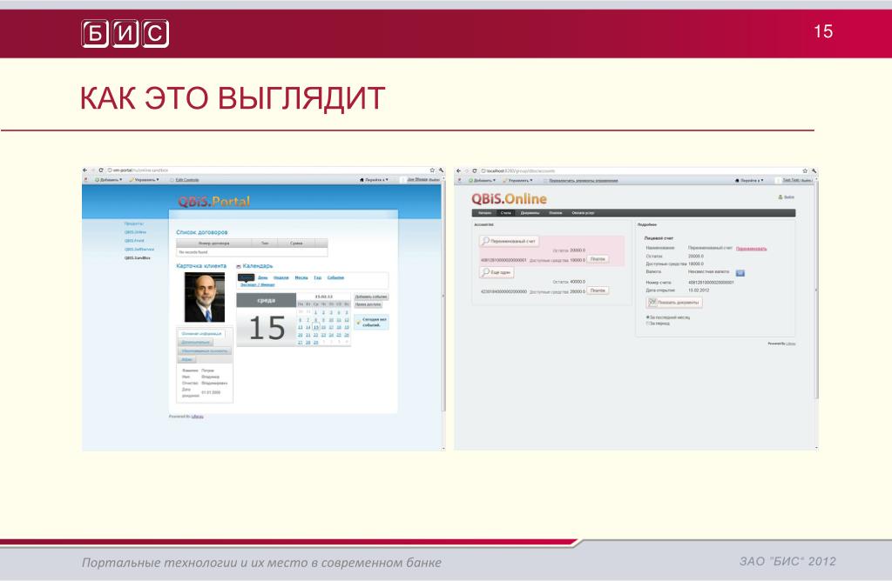Screen dimensions: 892x581
Task: Switch calendar to События view
Action: coord(335,277)
